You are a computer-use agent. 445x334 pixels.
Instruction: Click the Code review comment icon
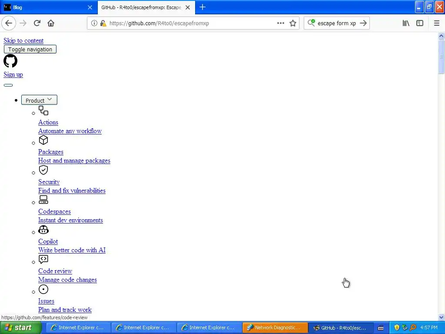tap(43, 259)
